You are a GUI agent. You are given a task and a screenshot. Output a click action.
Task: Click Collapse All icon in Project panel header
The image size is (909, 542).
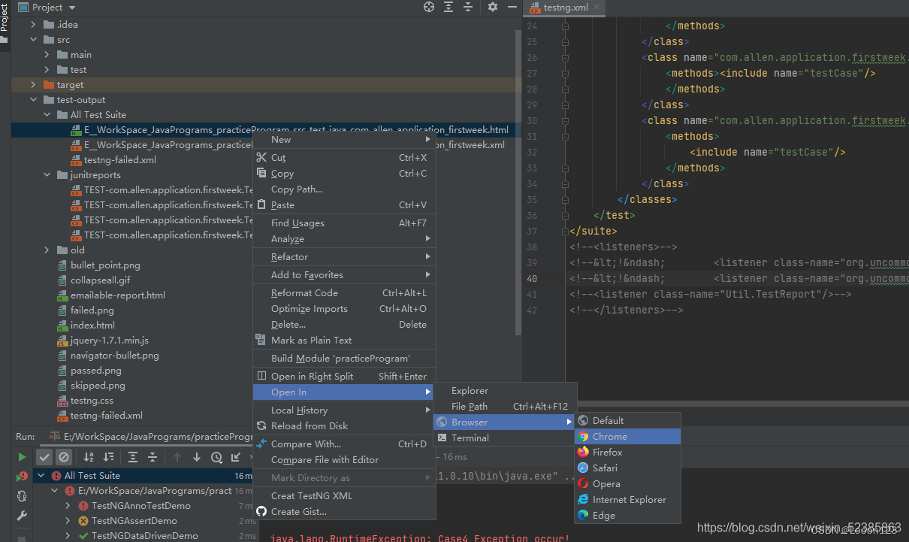(468, 7)
